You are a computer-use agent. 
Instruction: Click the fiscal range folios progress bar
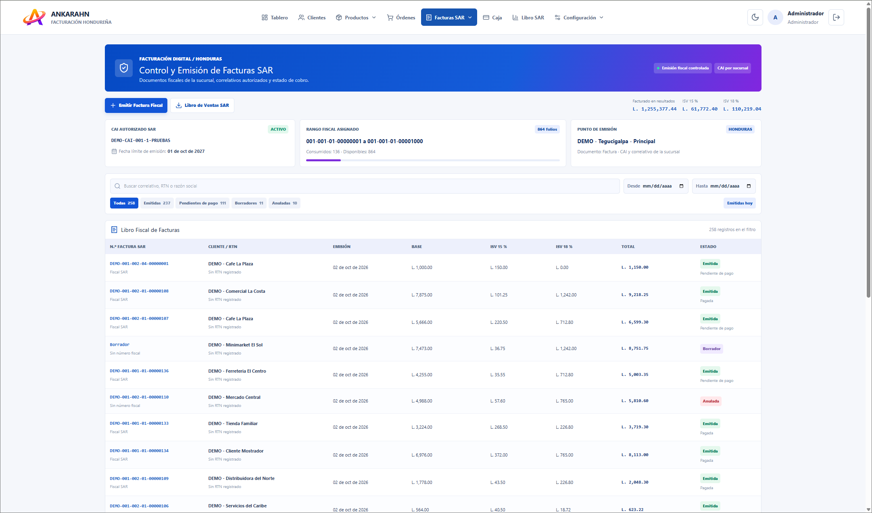[433, 160]
